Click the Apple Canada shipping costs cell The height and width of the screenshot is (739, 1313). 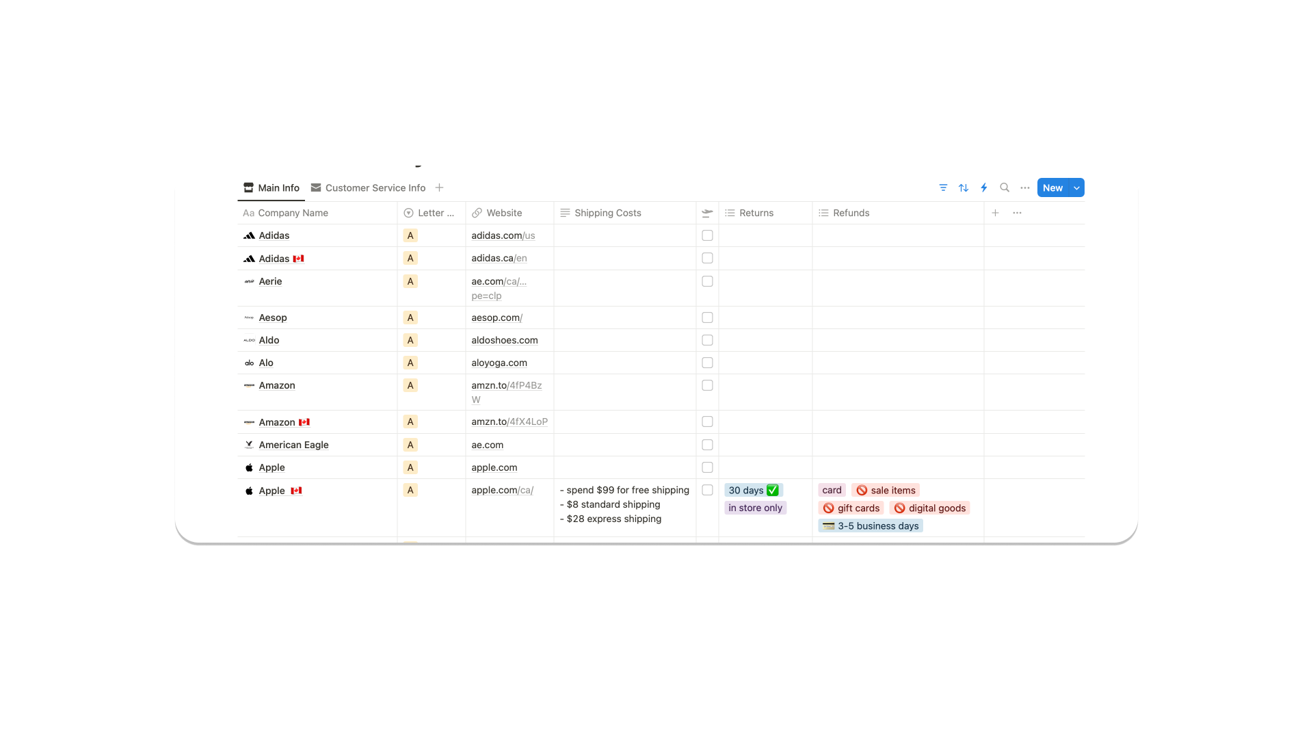pos(624,508)
